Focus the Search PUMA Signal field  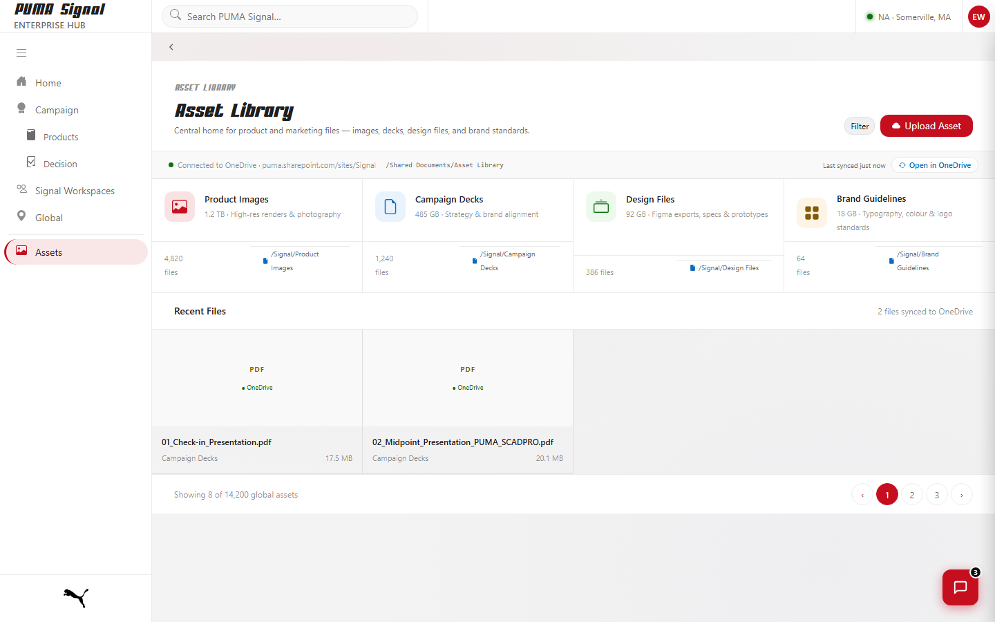tap(290, 17)
